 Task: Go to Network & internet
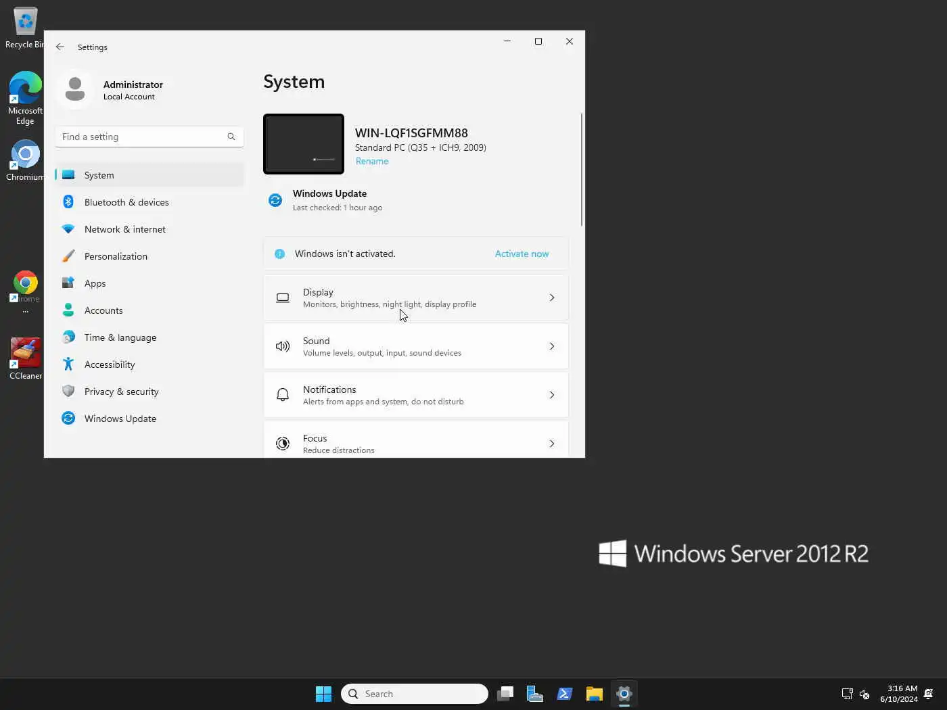(x=149, y=229)
